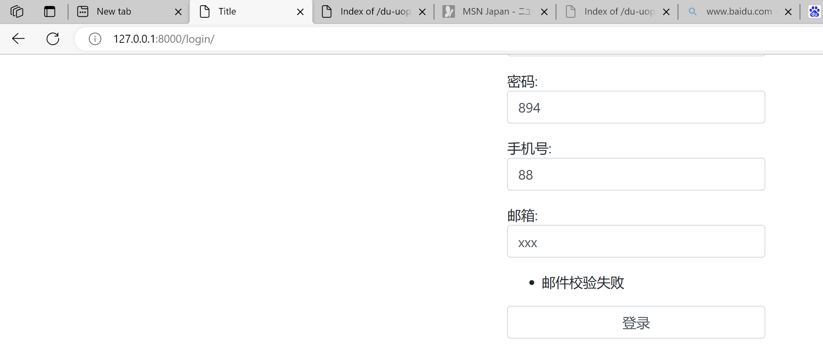
Task: Open the workspaces icon in the tab bar
Action: tap(17, 11)
